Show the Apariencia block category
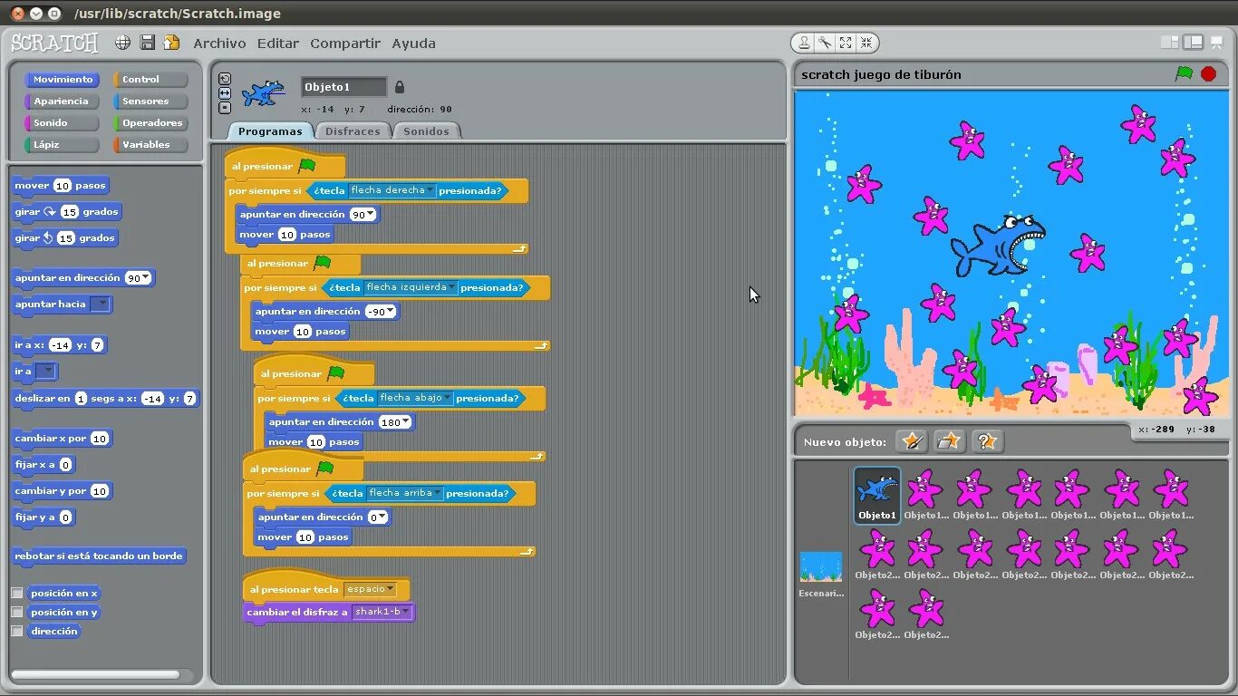This screenshot has height=696, width=1238. (62, 101)
